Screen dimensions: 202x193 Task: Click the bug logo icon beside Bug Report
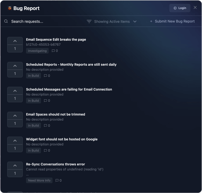[x=10, y=8]
